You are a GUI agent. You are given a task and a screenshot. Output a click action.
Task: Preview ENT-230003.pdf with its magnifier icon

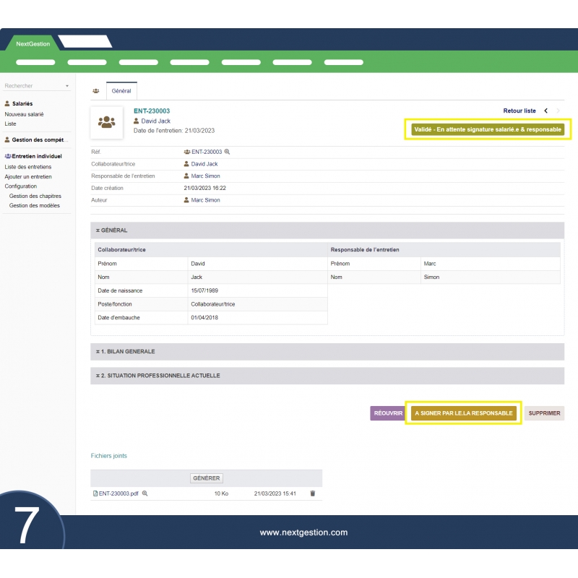(144, 493)
